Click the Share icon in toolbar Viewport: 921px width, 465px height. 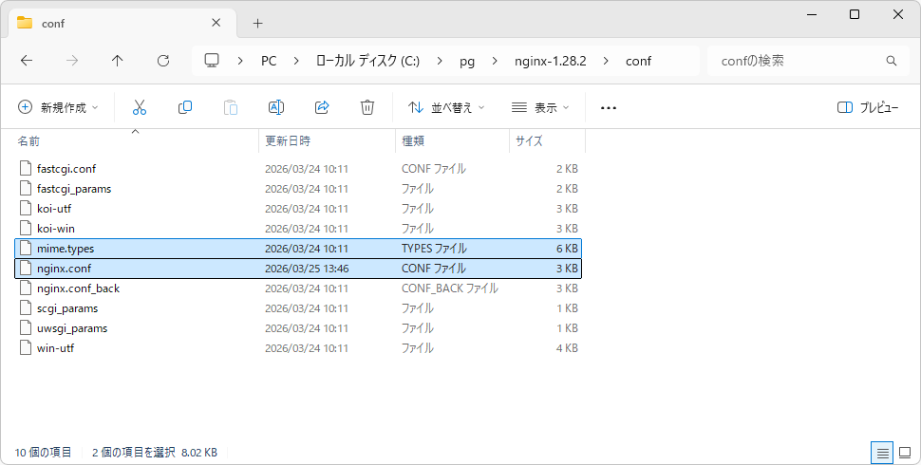coord(322,107)
